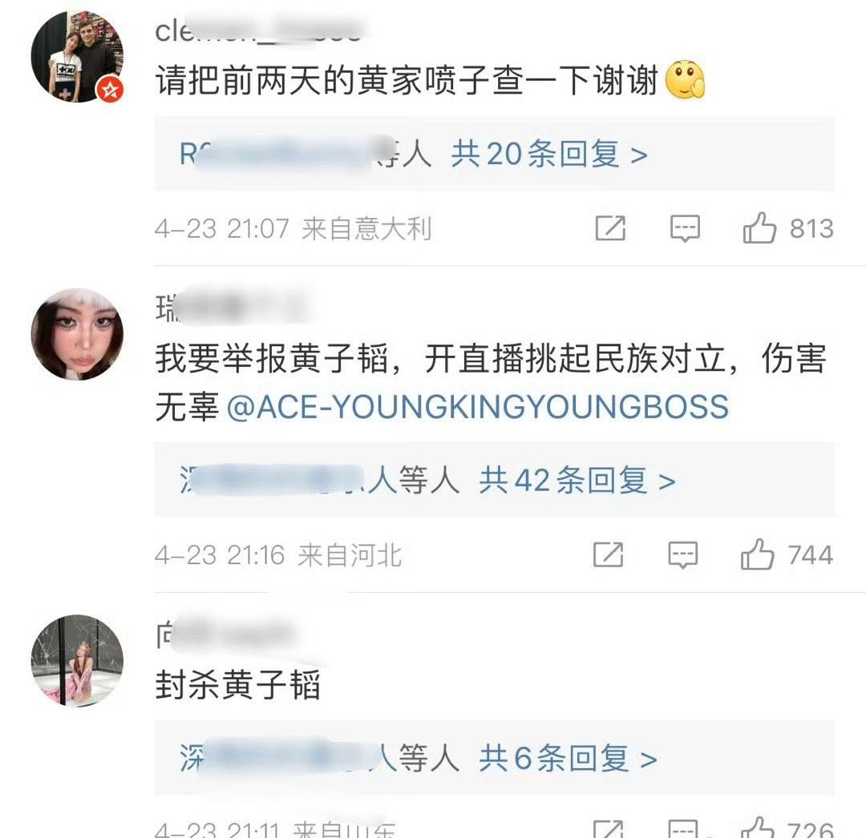
Task: Open the avatar of the woman in the white fur hat
Action: point(77,334)
